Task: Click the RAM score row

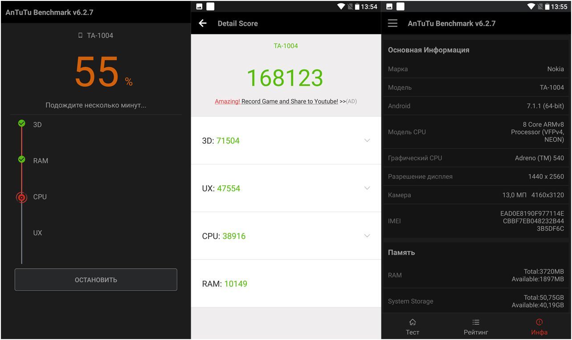Action: click(x=286, y=283)
